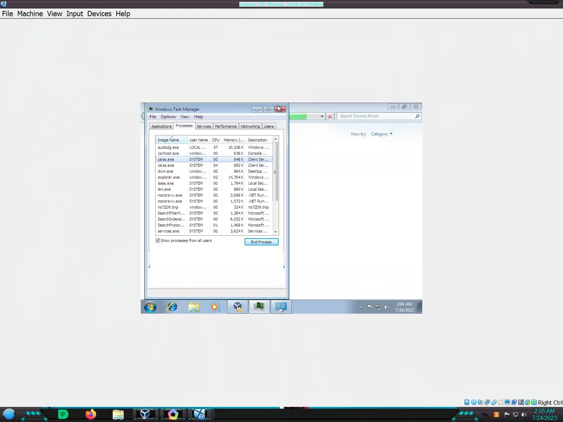Open VirtualBox Machine menu
Viewport: 563px width, 422px height.
(30, 14)
